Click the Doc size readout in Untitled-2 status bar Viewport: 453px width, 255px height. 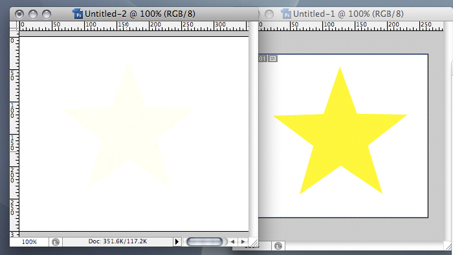118,241
